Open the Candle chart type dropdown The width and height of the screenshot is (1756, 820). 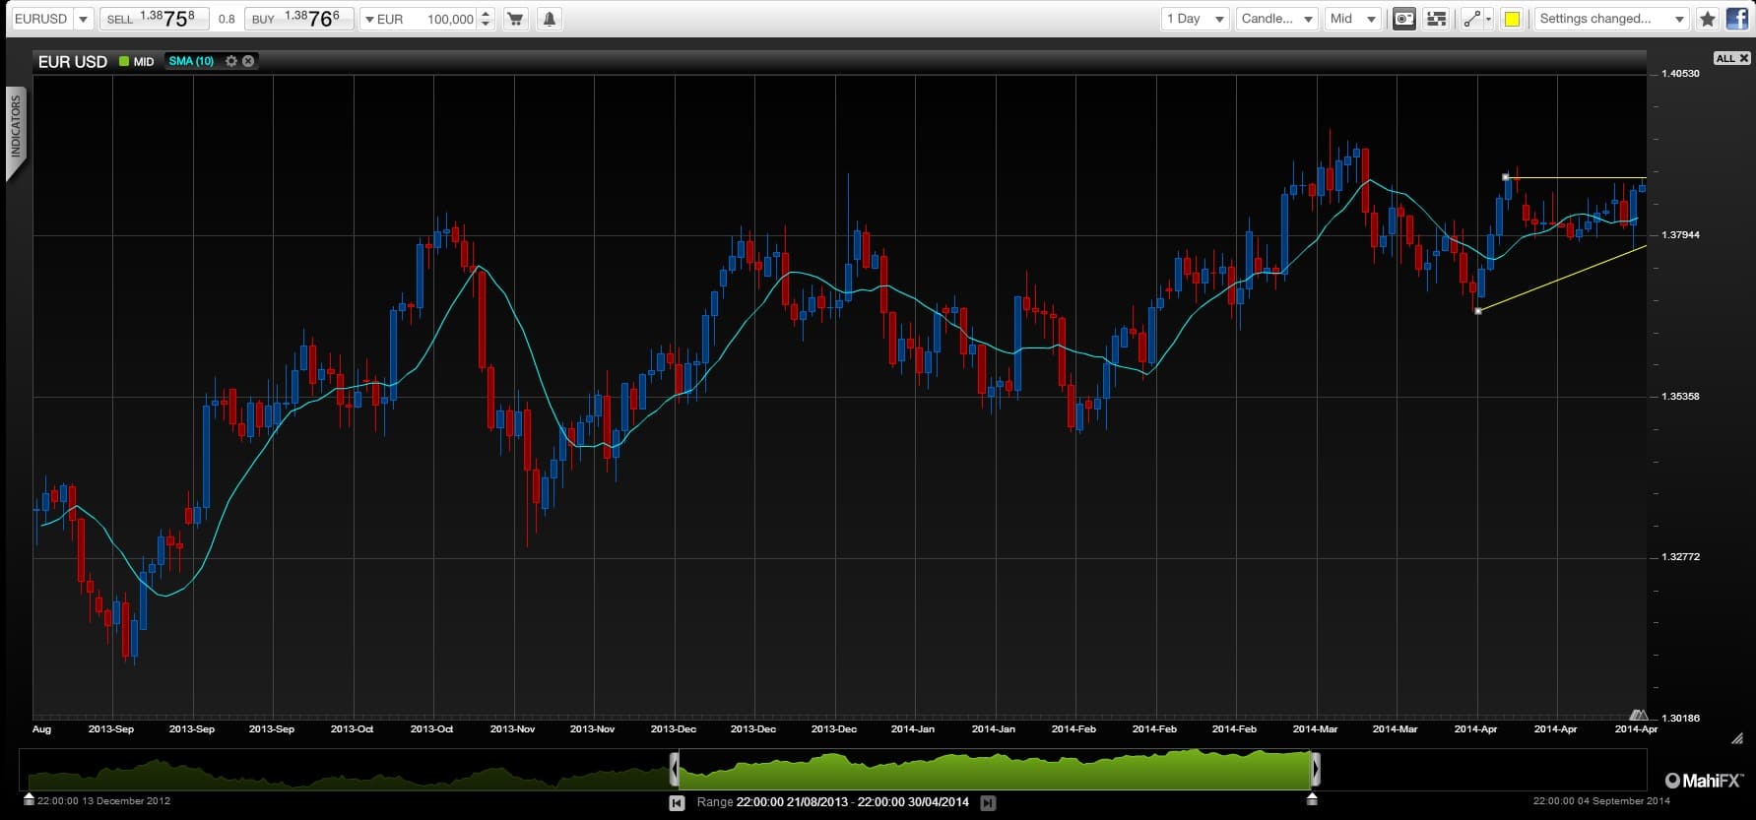(x=1277, y=19)
